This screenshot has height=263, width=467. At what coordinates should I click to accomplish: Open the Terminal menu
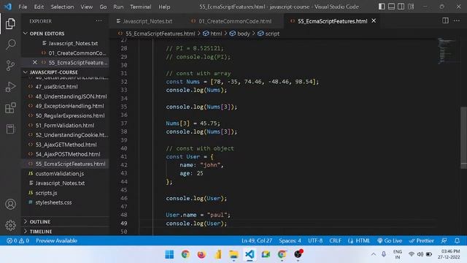(x=141, y=7)
